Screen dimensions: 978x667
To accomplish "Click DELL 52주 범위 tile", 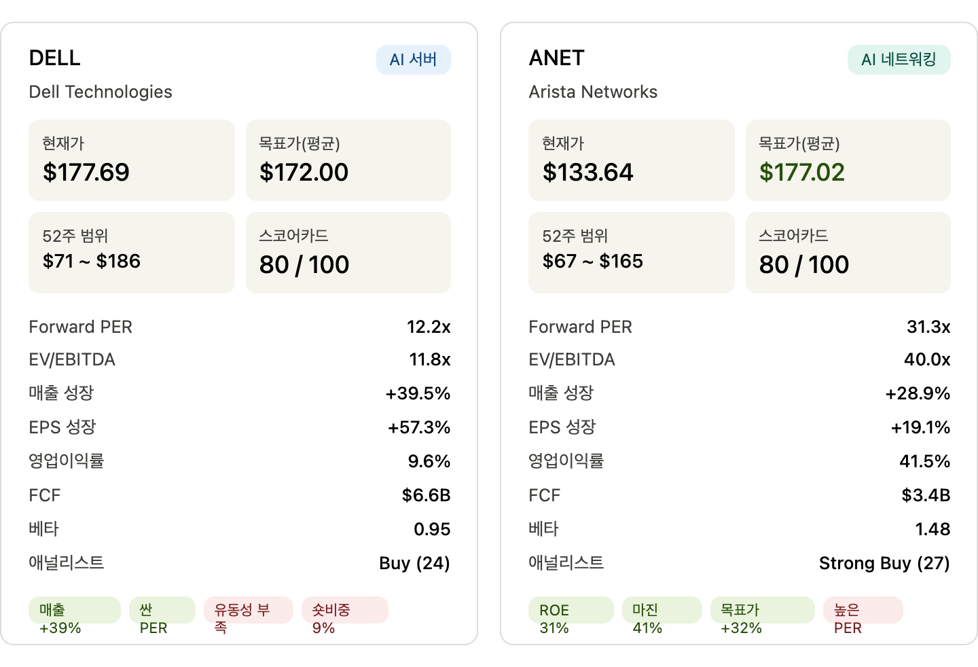I will (x=132, y=253).
